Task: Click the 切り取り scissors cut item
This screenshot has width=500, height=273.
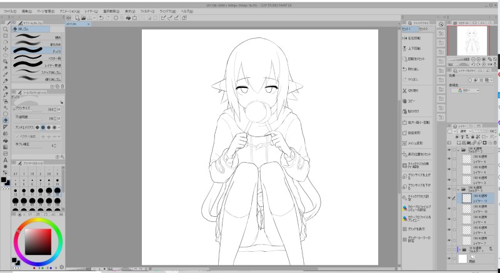Action: pyautogui.click(x=416, y=90)
